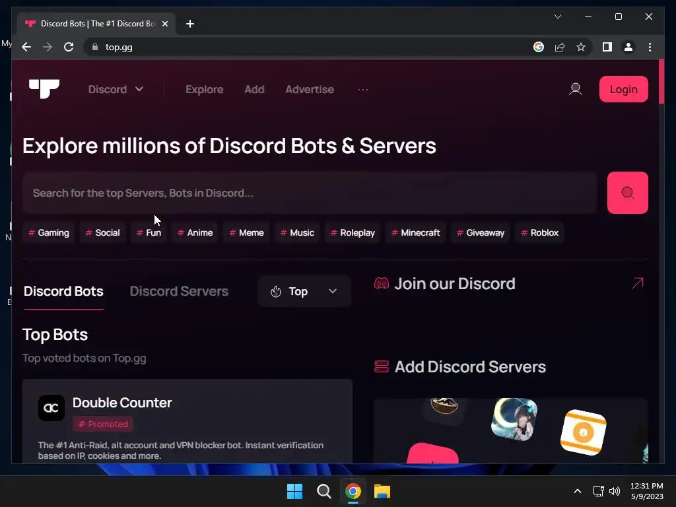This screenshot has height=507, width=676.
Task: Select the Discord Bots browser tab
Action: pos(96,24)
